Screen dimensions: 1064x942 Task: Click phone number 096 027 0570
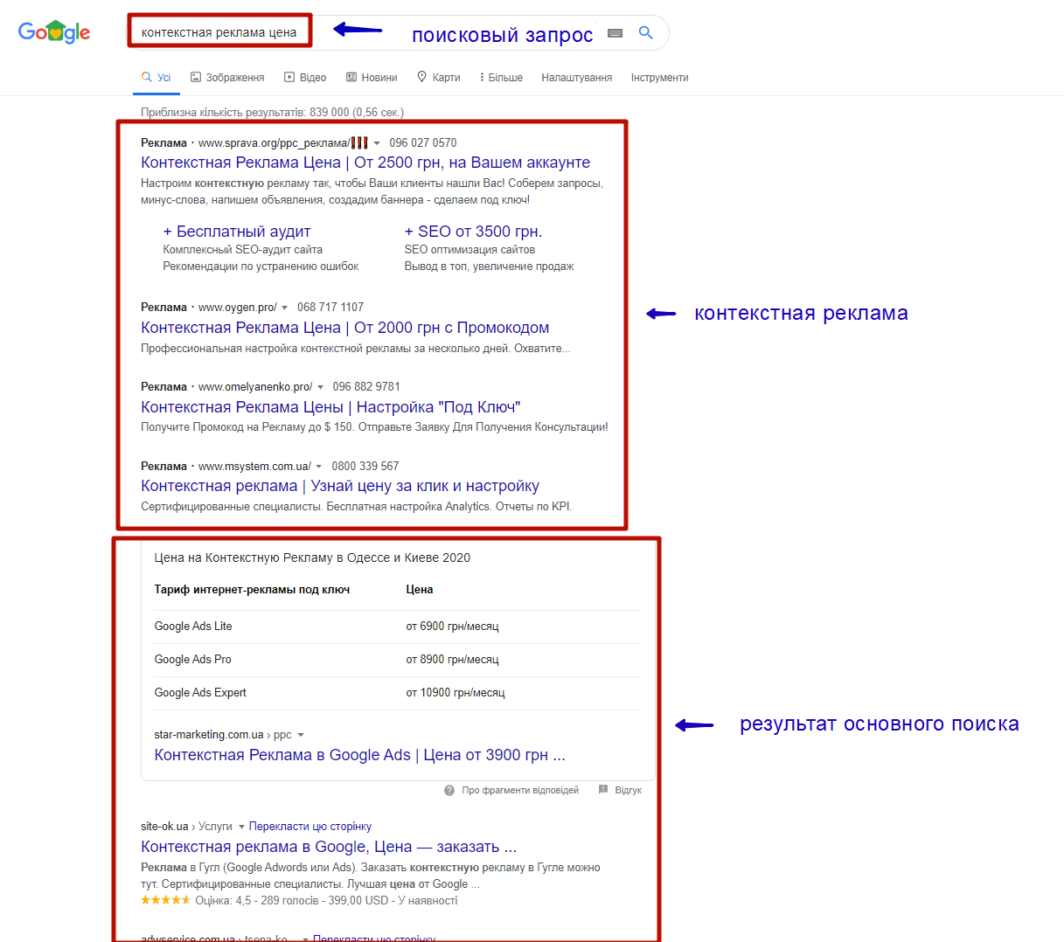pyautogui.click(x=423, y=143)
